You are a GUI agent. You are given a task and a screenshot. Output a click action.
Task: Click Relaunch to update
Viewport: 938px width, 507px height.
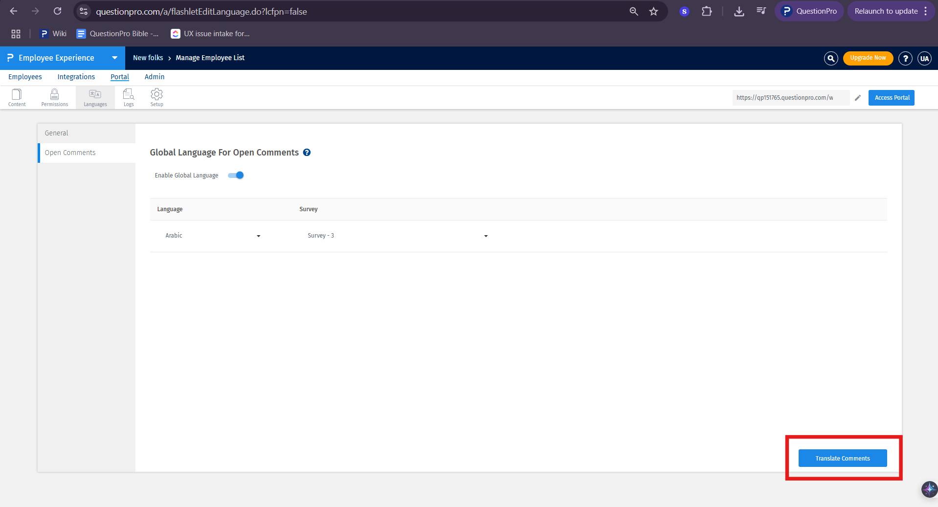[x=886, y=11]
